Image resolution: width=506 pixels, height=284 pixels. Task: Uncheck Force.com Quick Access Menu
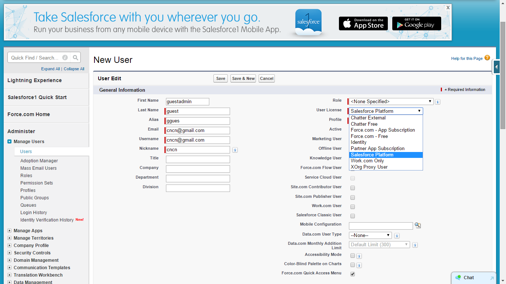point(353,274)
